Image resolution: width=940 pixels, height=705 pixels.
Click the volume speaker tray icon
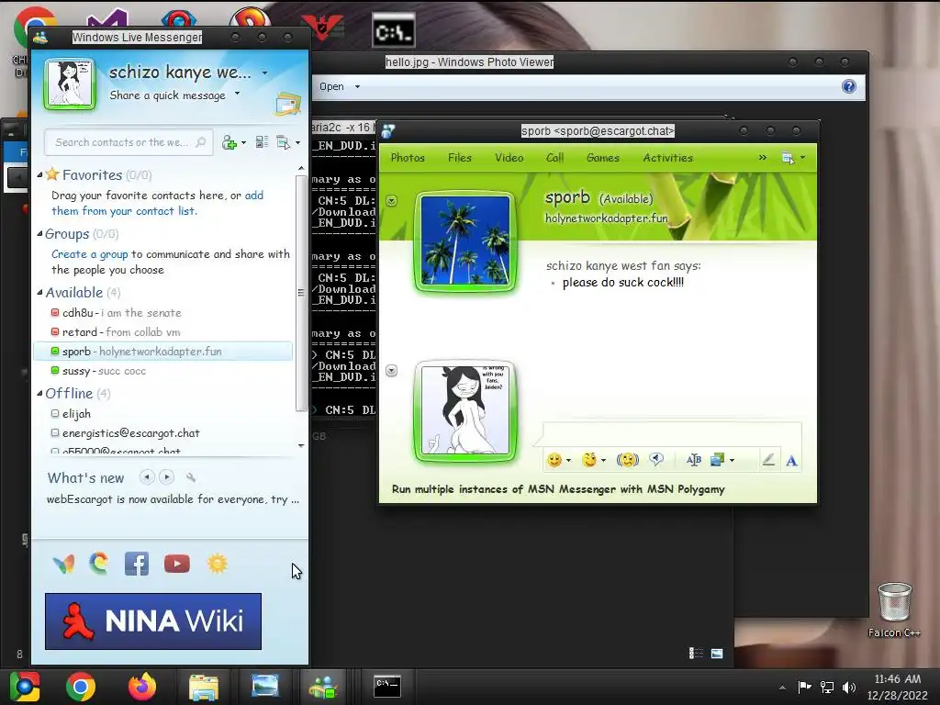point(849,687)
